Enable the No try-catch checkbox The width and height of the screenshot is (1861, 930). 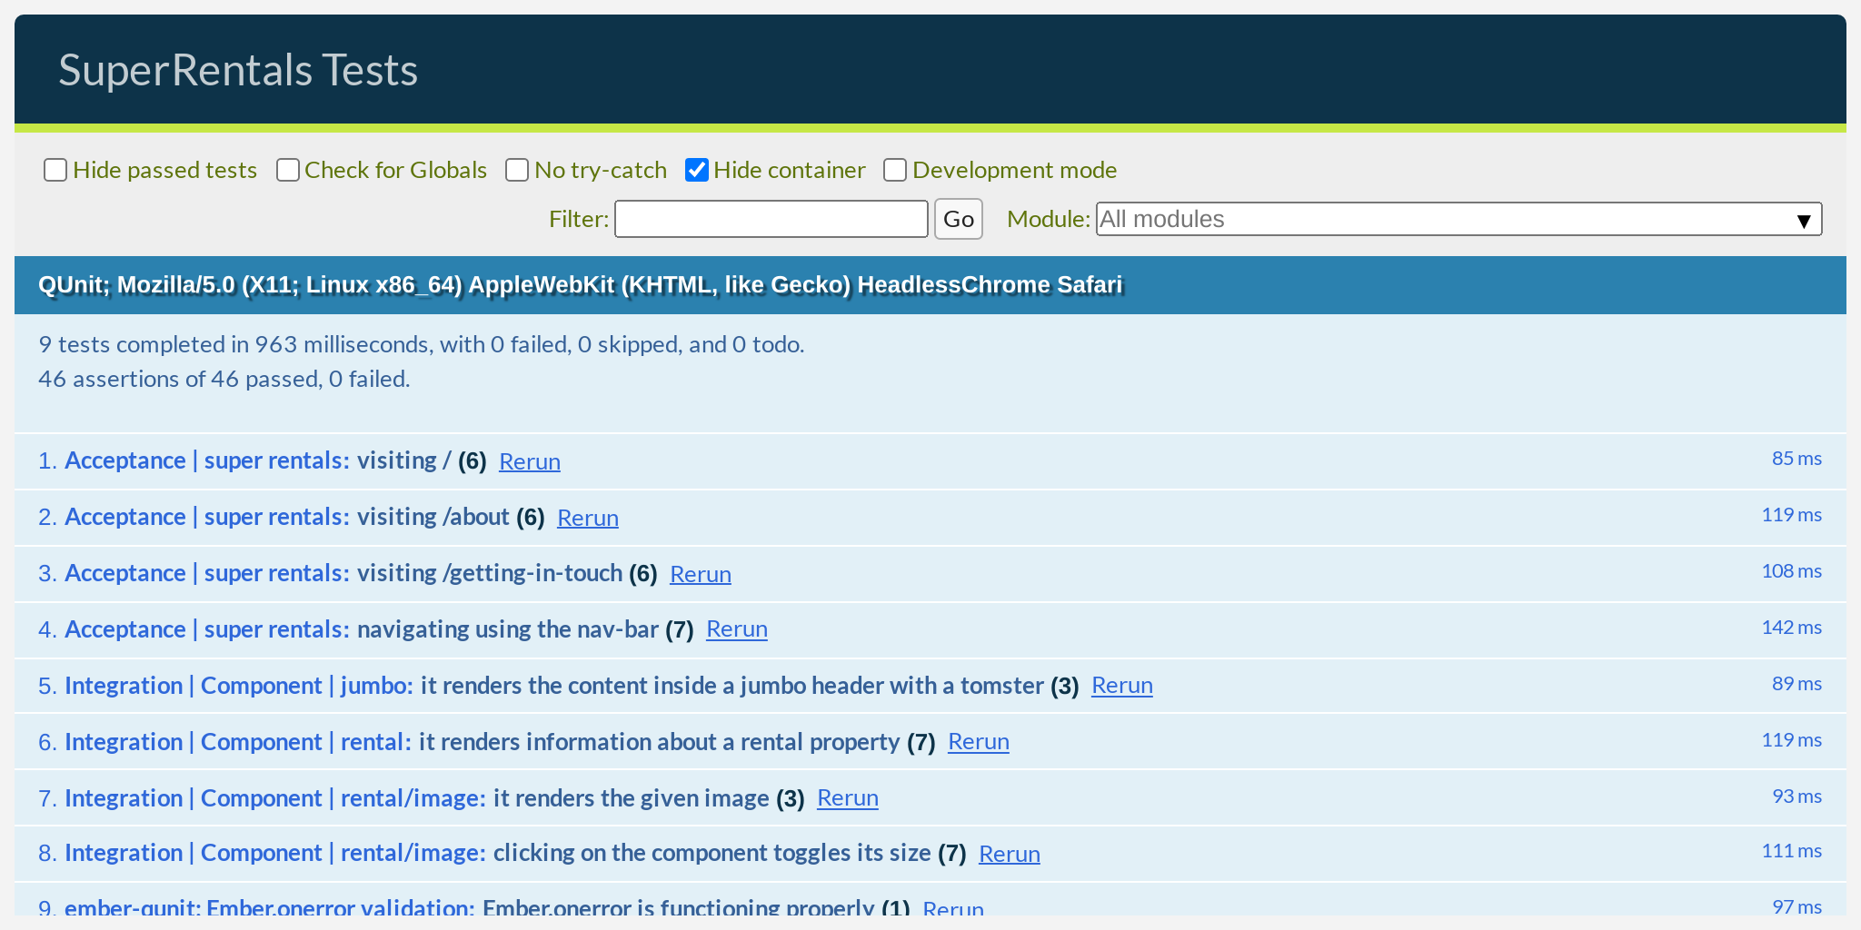517,170
